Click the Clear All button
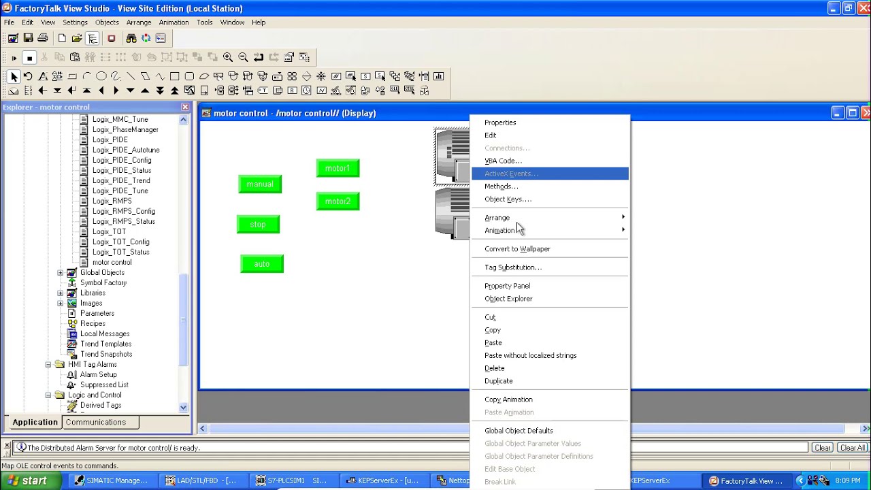 point(853,448)
